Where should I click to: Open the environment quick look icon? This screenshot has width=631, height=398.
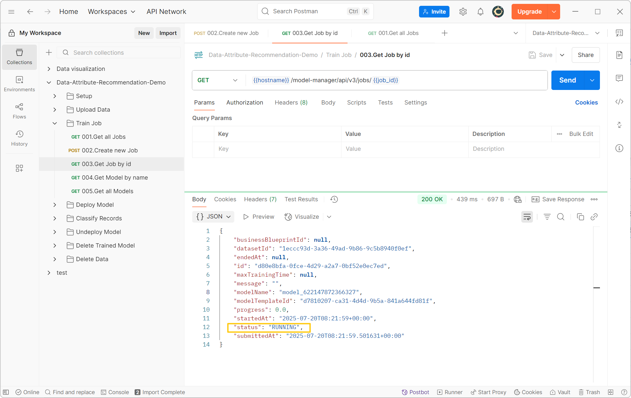(x=619, y=33)
